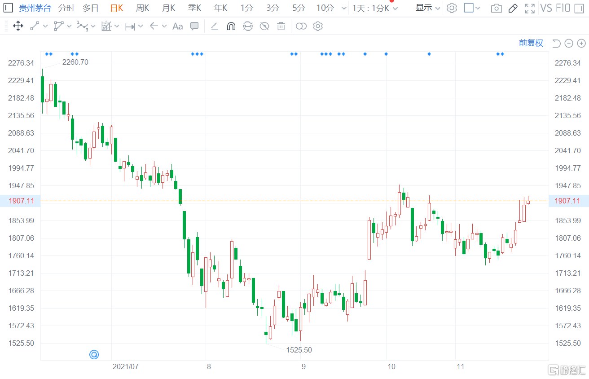Screen dimensions: 589x379
Task: Switch to 年K yearly tab
Action: coord(220,8)
